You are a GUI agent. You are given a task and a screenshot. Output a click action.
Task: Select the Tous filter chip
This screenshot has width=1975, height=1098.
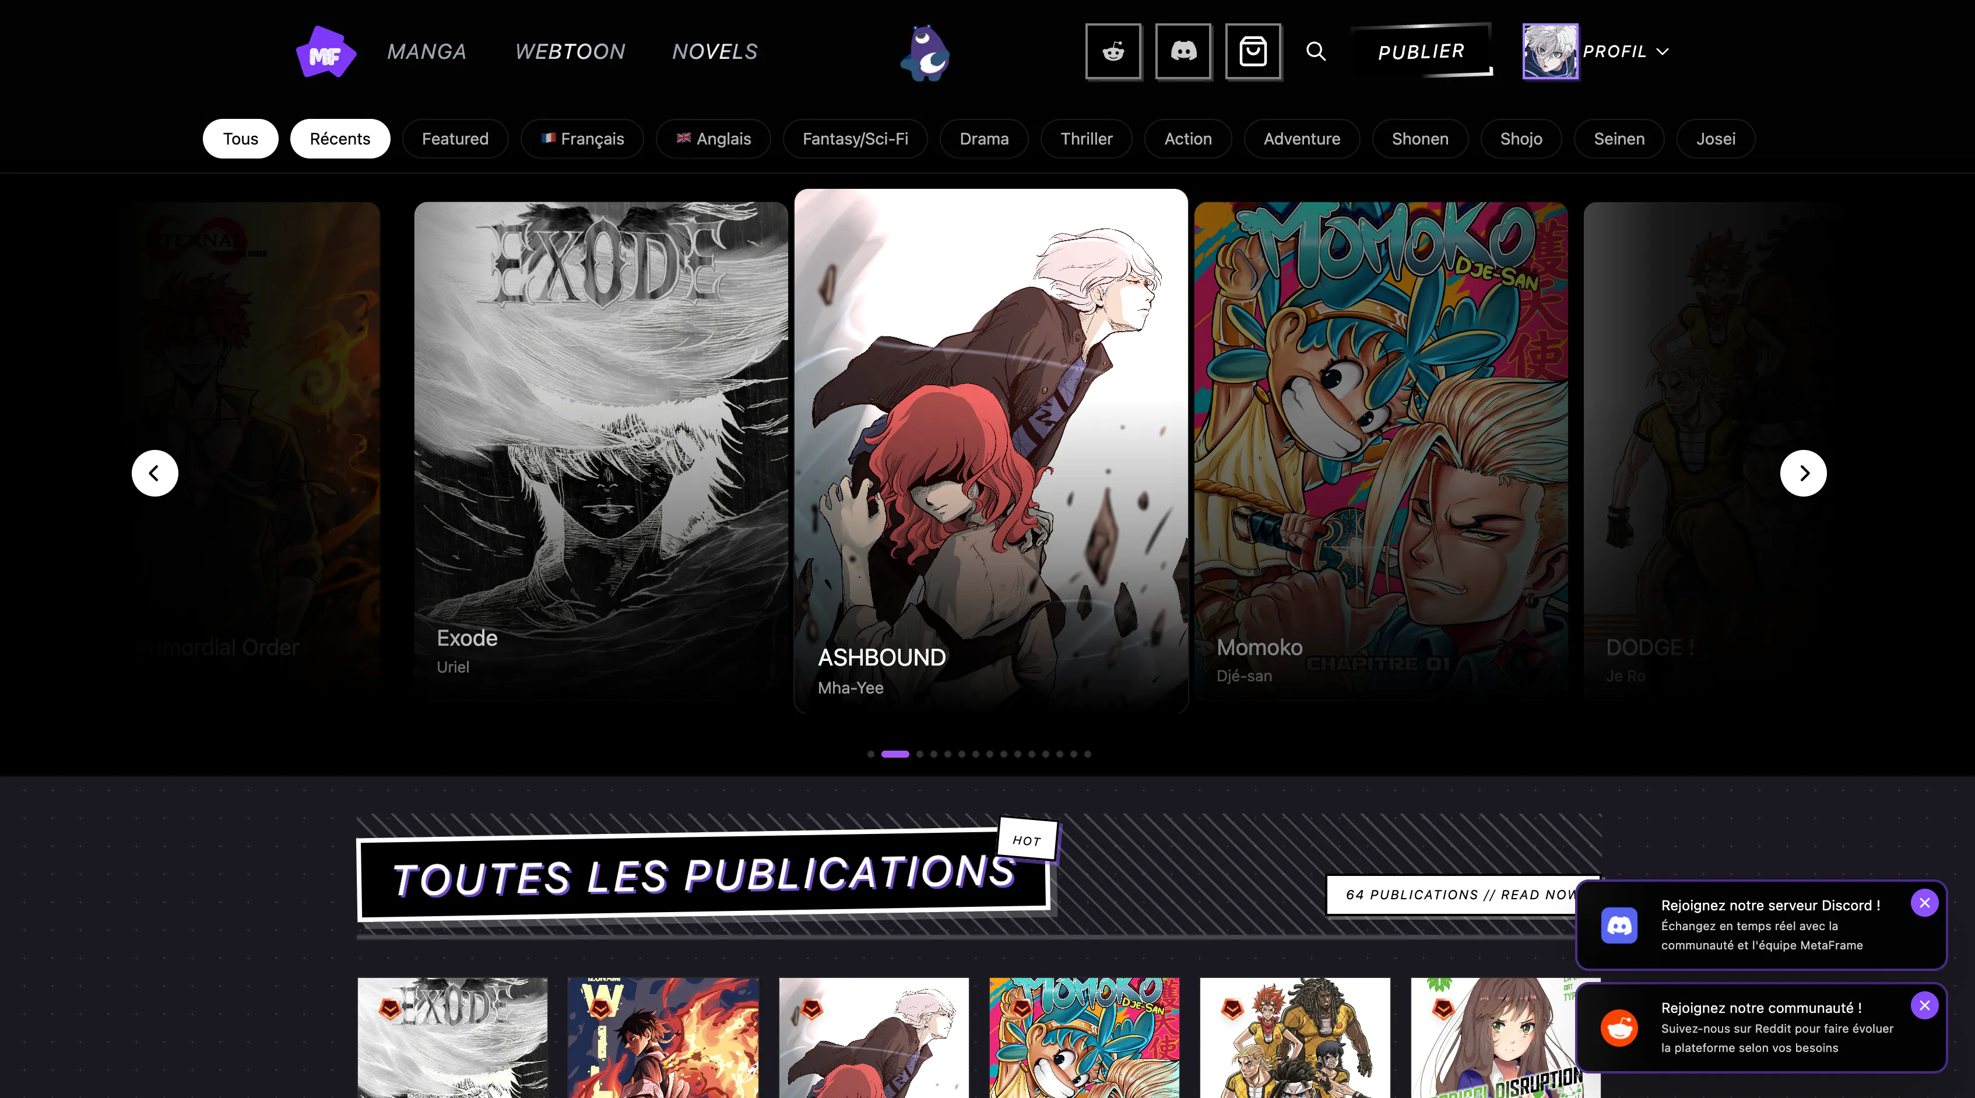[x=241, y=139]
